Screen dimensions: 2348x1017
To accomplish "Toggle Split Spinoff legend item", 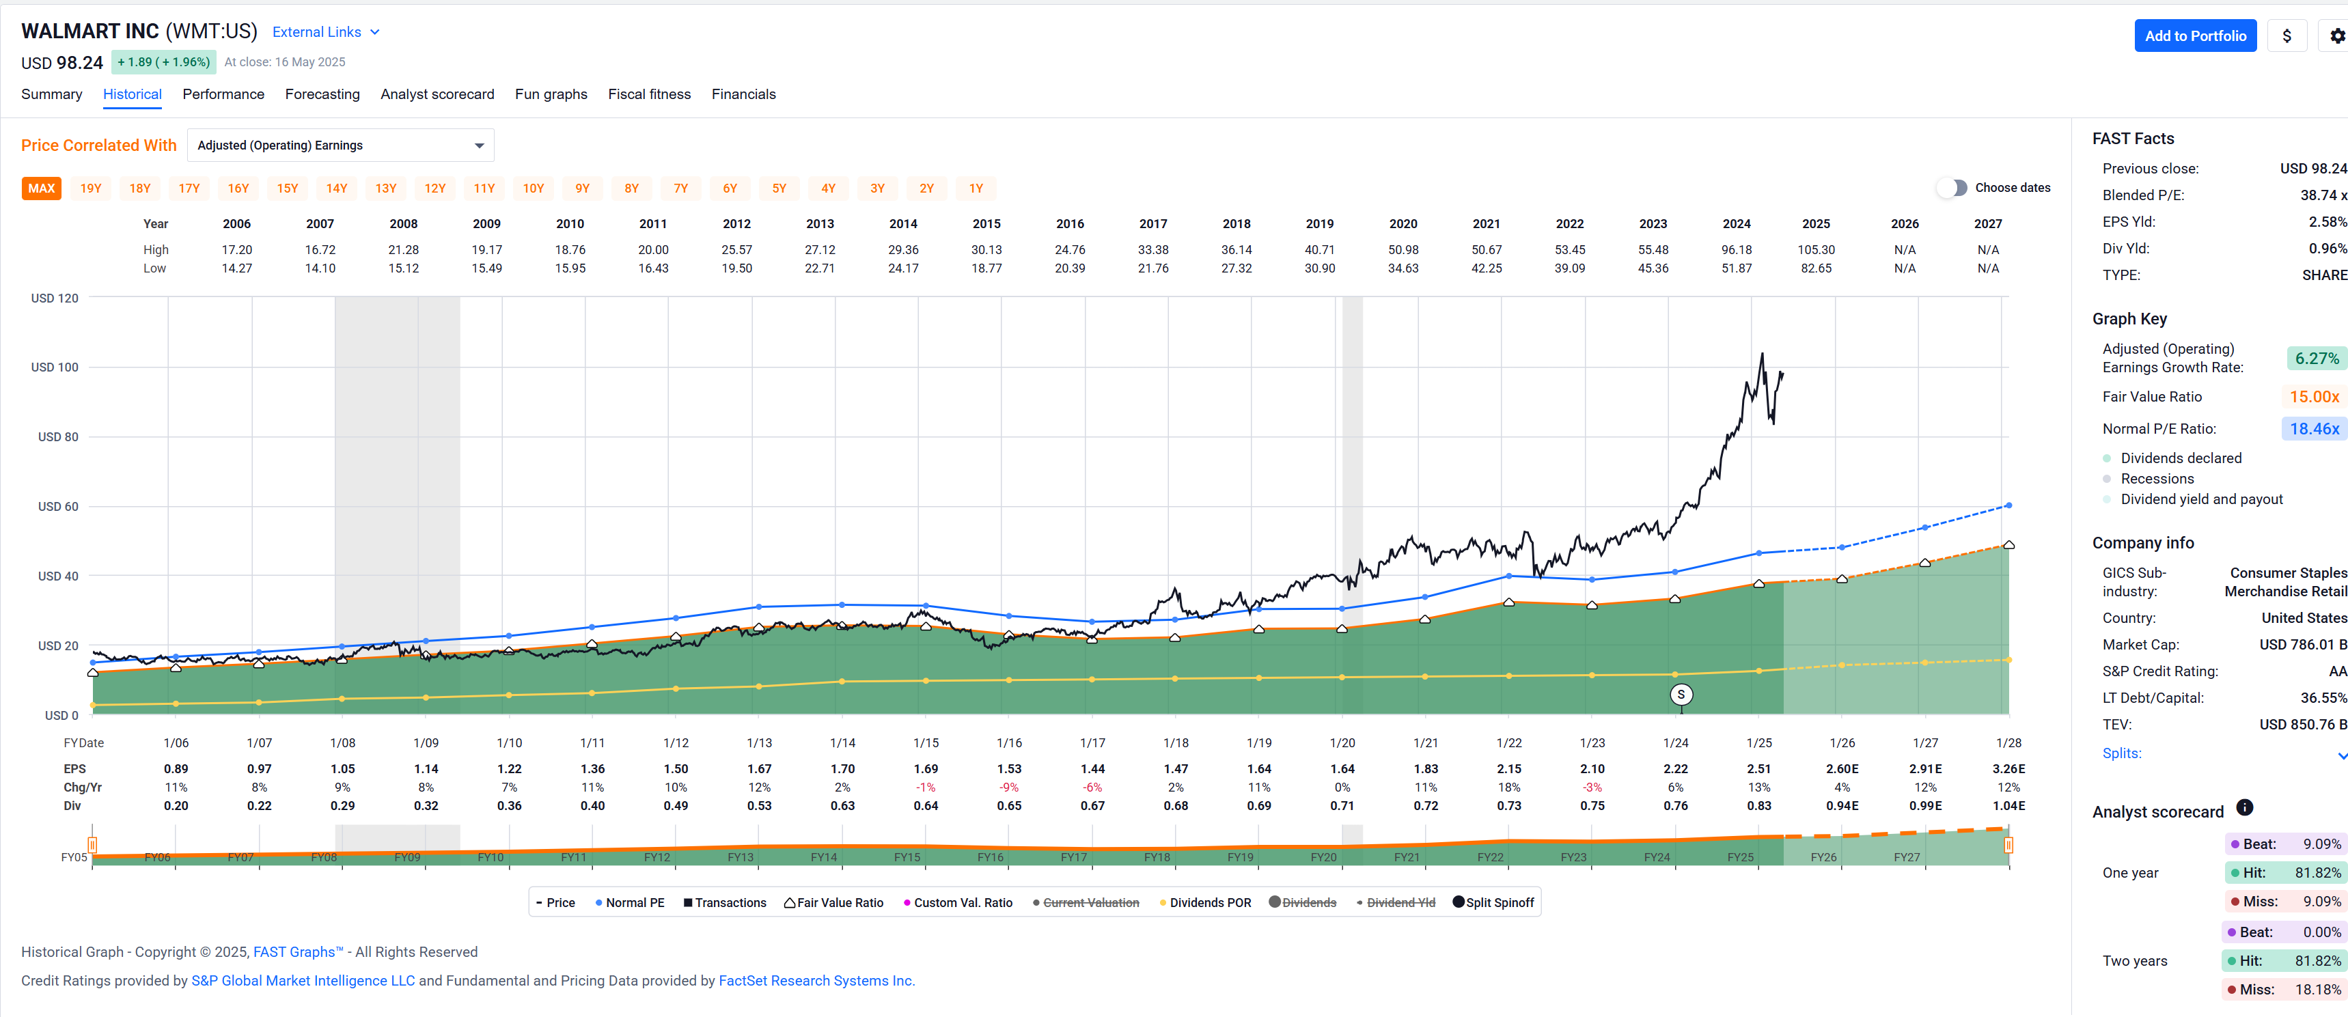I will coord(1493,903).
